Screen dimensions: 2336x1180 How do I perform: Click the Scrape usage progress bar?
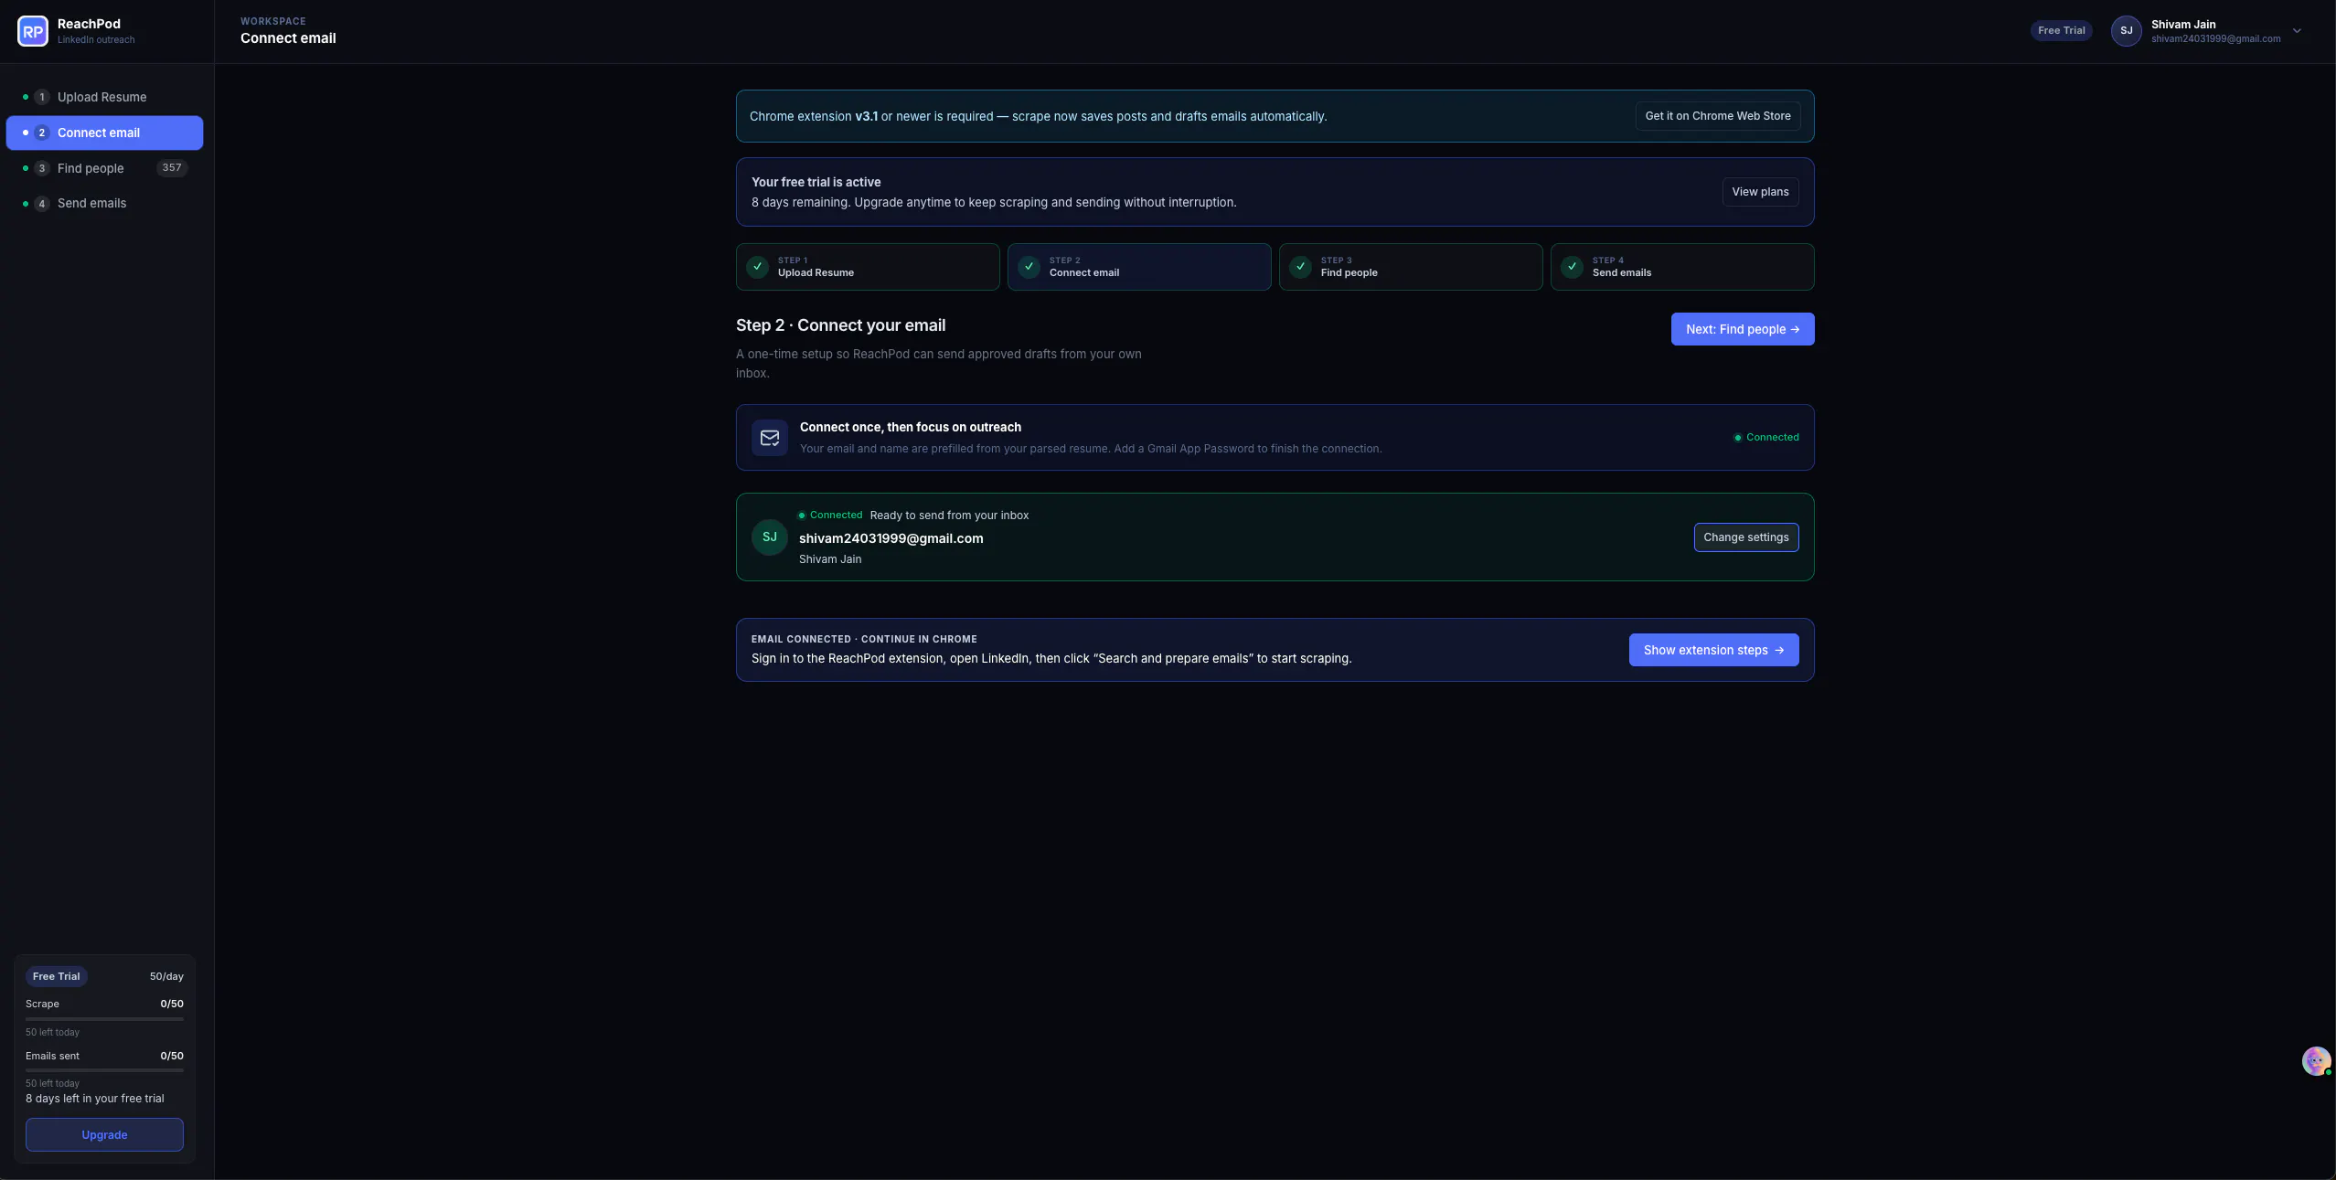(x=104, y=1018)
